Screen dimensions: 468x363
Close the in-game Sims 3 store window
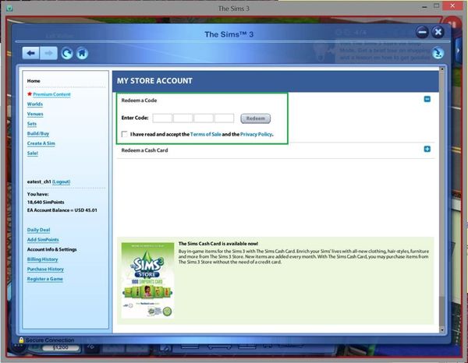coord(438,32)
